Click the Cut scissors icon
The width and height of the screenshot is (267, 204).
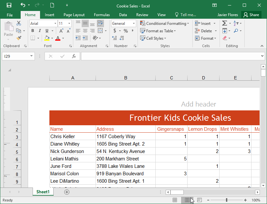pos(19,24)
